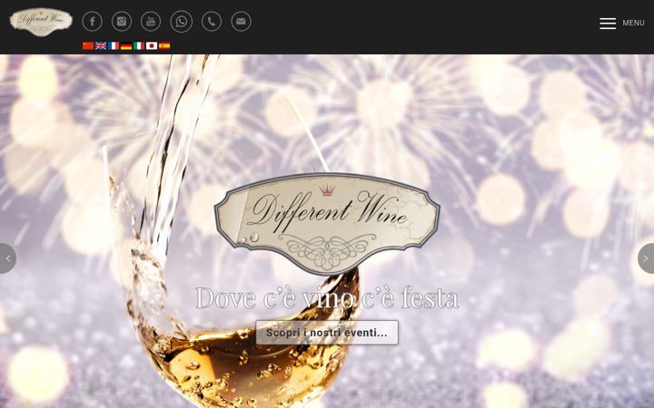
Task: Click the large Different Wine badge
Action: 327,224
